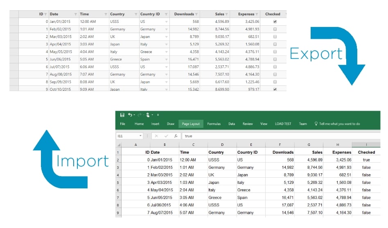This screenshot has width=388, height=228.
Task: Open the Downloads column filter icon
Action: coord(196,14)
